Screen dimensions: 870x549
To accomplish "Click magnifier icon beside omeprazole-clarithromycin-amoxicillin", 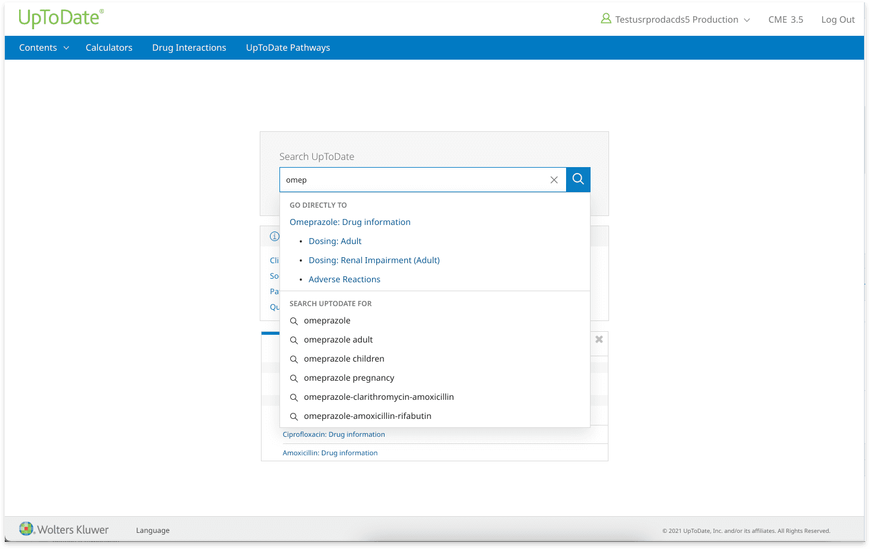I will coord(294,397).
